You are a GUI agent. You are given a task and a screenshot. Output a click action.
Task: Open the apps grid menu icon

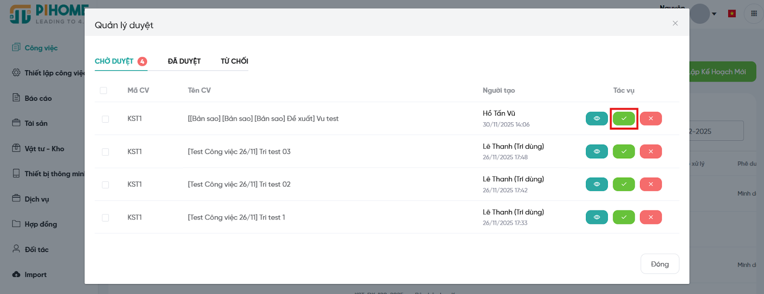754,13
